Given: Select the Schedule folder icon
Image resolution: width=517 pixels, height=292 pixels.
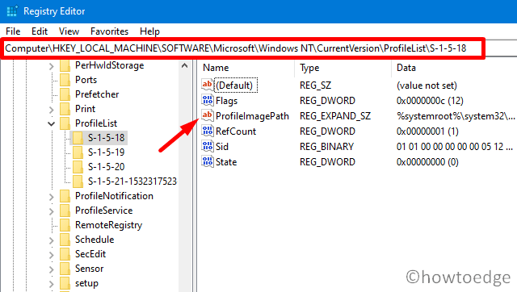Looking at the screenshot, I should 65,240.
